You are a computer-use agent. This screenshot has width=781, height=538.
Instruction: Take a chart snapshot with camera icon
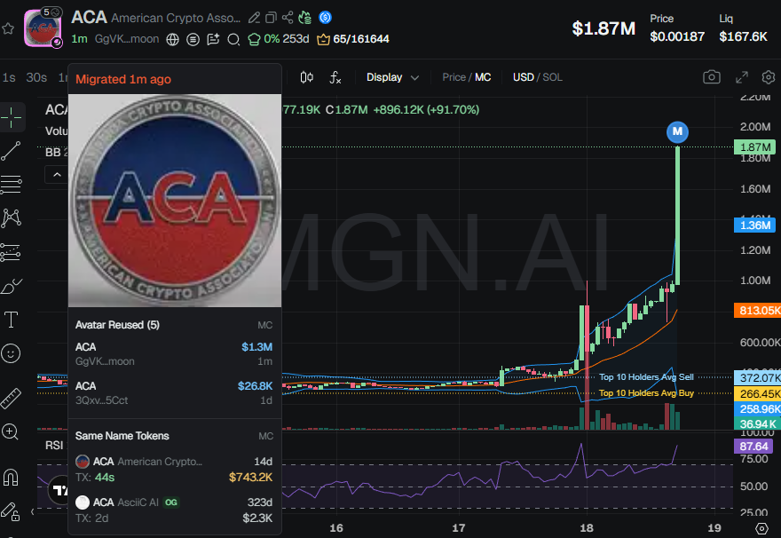click(x=712, y=77)
